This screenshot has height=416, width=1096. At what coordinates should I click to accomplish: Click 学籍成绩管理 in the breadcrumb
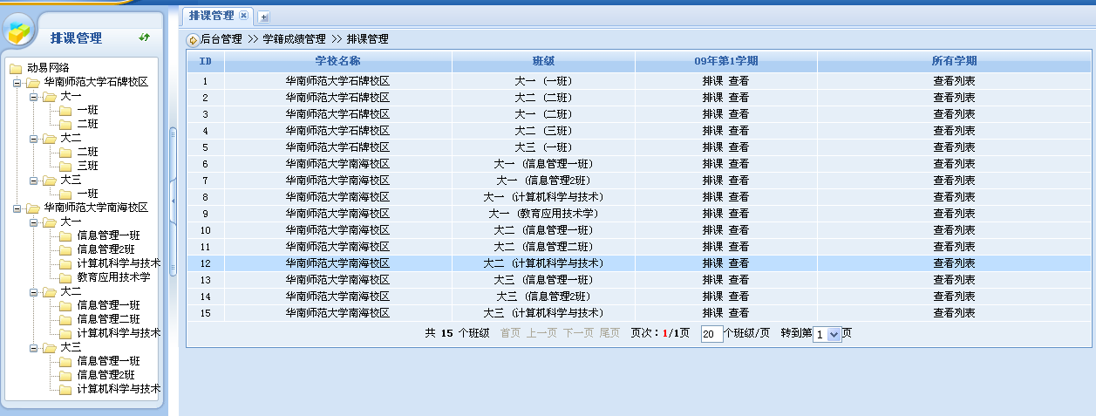click(294, 39)
